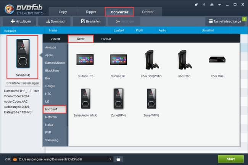Select the Xbox 360 device icon
The height and width of the screenshot is (165, 248).
(184, 60)
